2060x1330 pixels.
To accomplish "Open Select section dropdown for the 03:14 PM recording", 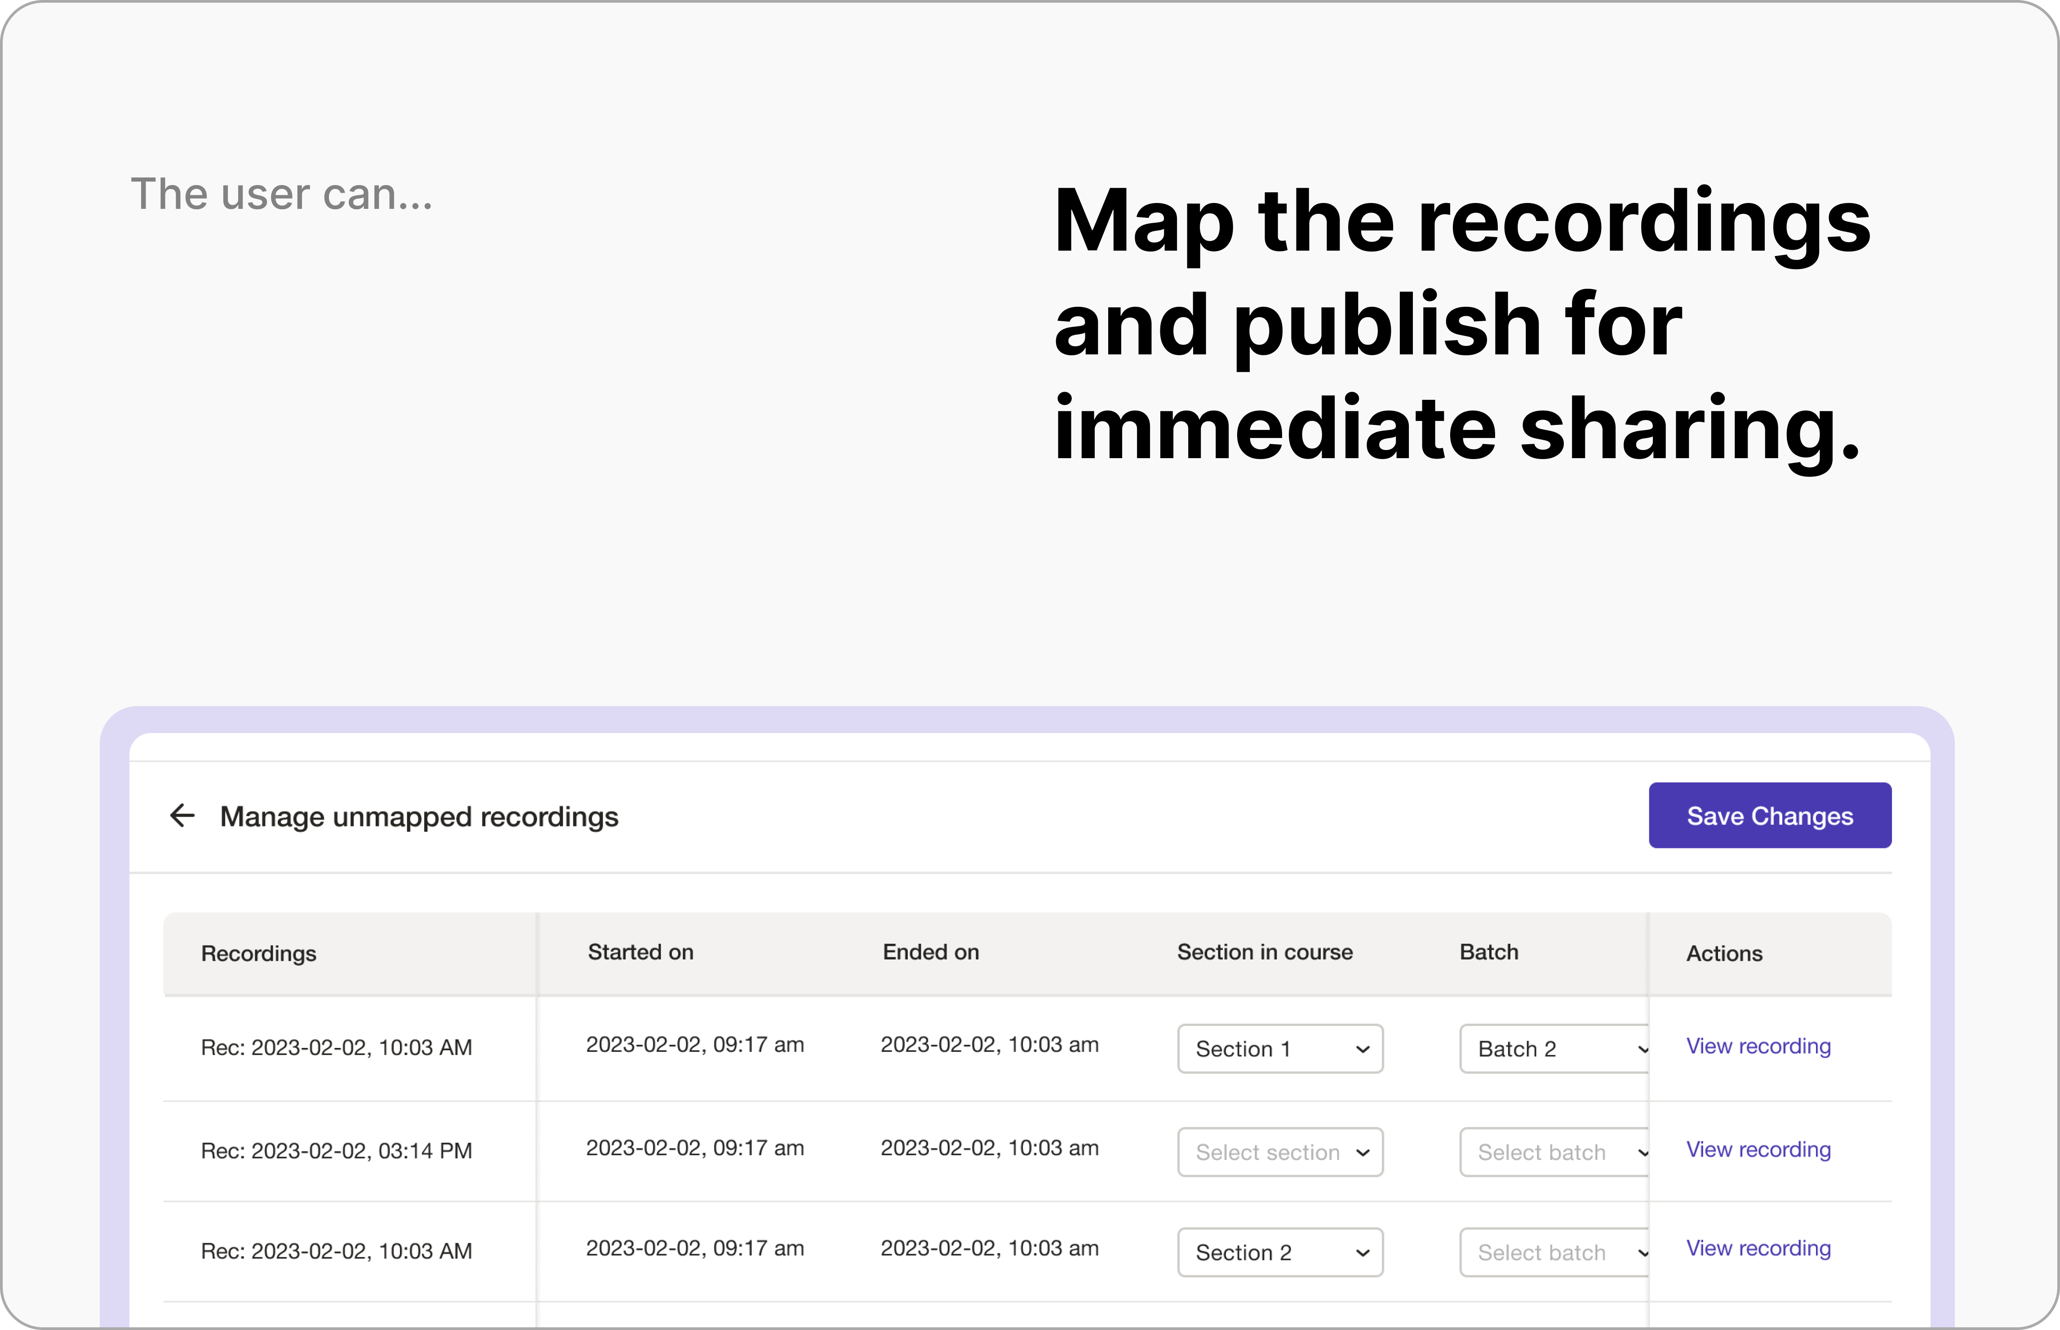I will [x=1280, y=1152].
